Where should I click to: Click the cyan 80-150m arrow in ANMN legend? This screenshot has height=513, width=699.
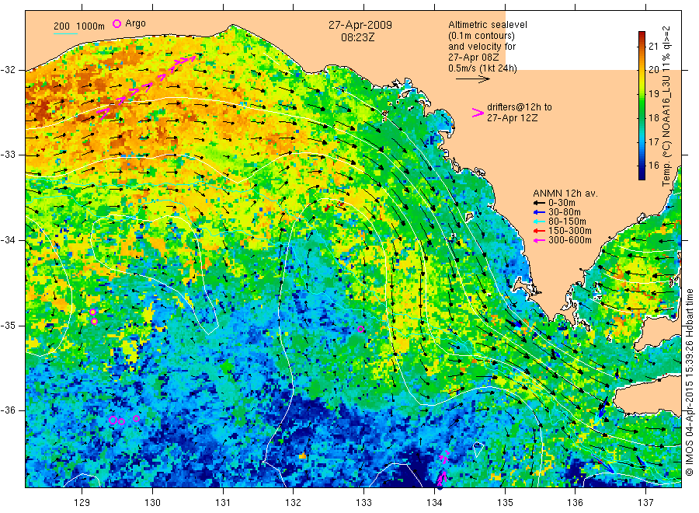point(540,222)
